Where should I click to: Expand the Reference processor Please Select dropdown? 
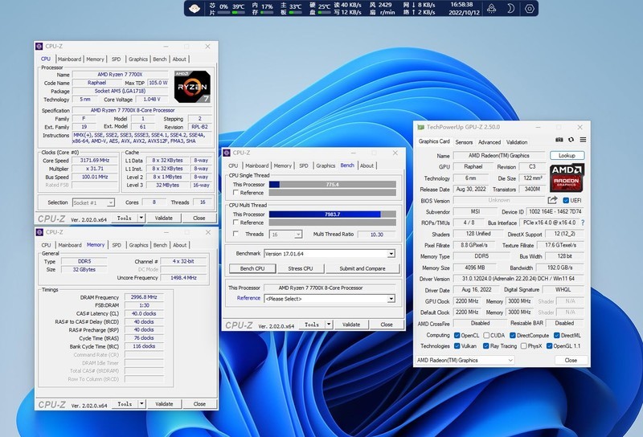point(391,298)
